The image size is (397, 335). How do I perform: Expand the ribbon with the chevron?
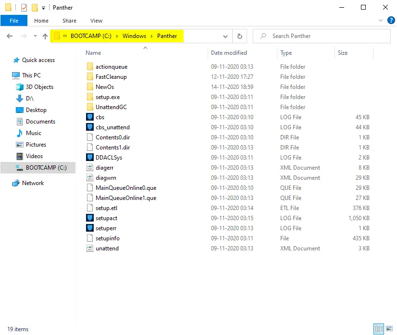coord(380,20)
